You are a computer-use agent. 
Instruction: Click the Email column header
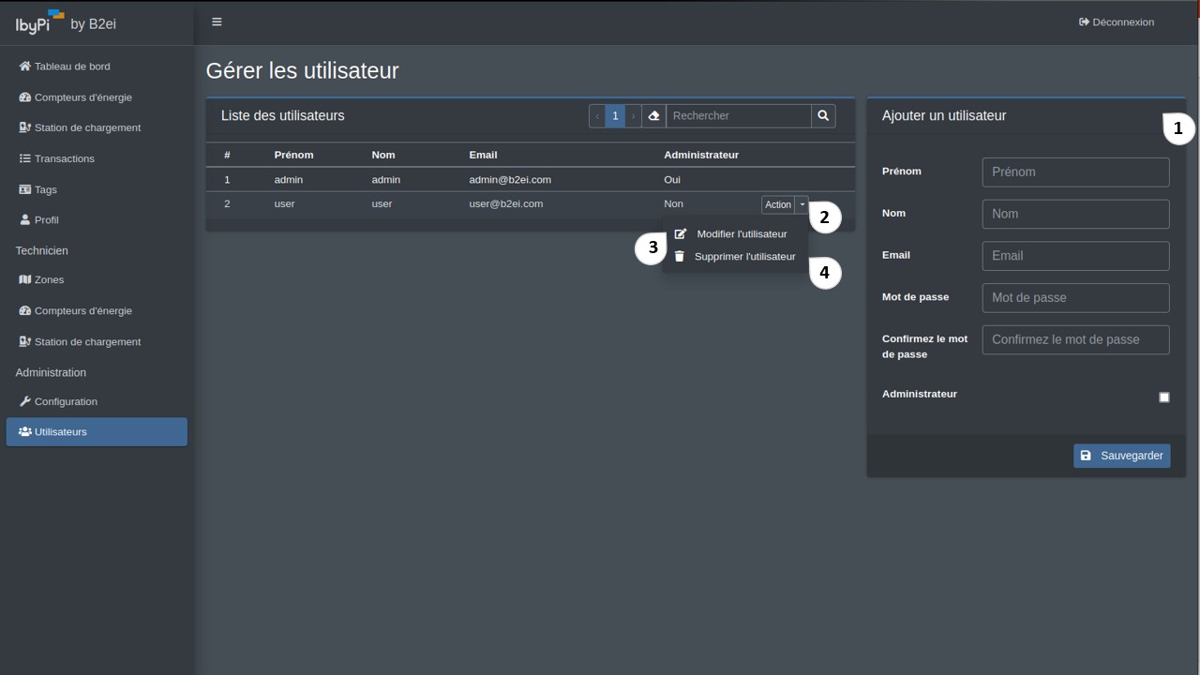tap(483, 155)
